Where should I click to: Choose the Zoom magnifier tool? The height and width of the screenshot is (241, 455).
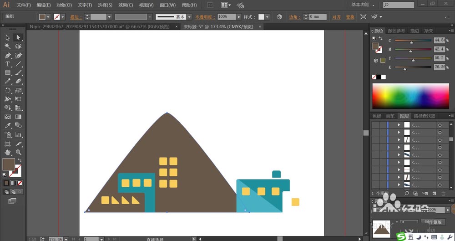tap(18, 152)
